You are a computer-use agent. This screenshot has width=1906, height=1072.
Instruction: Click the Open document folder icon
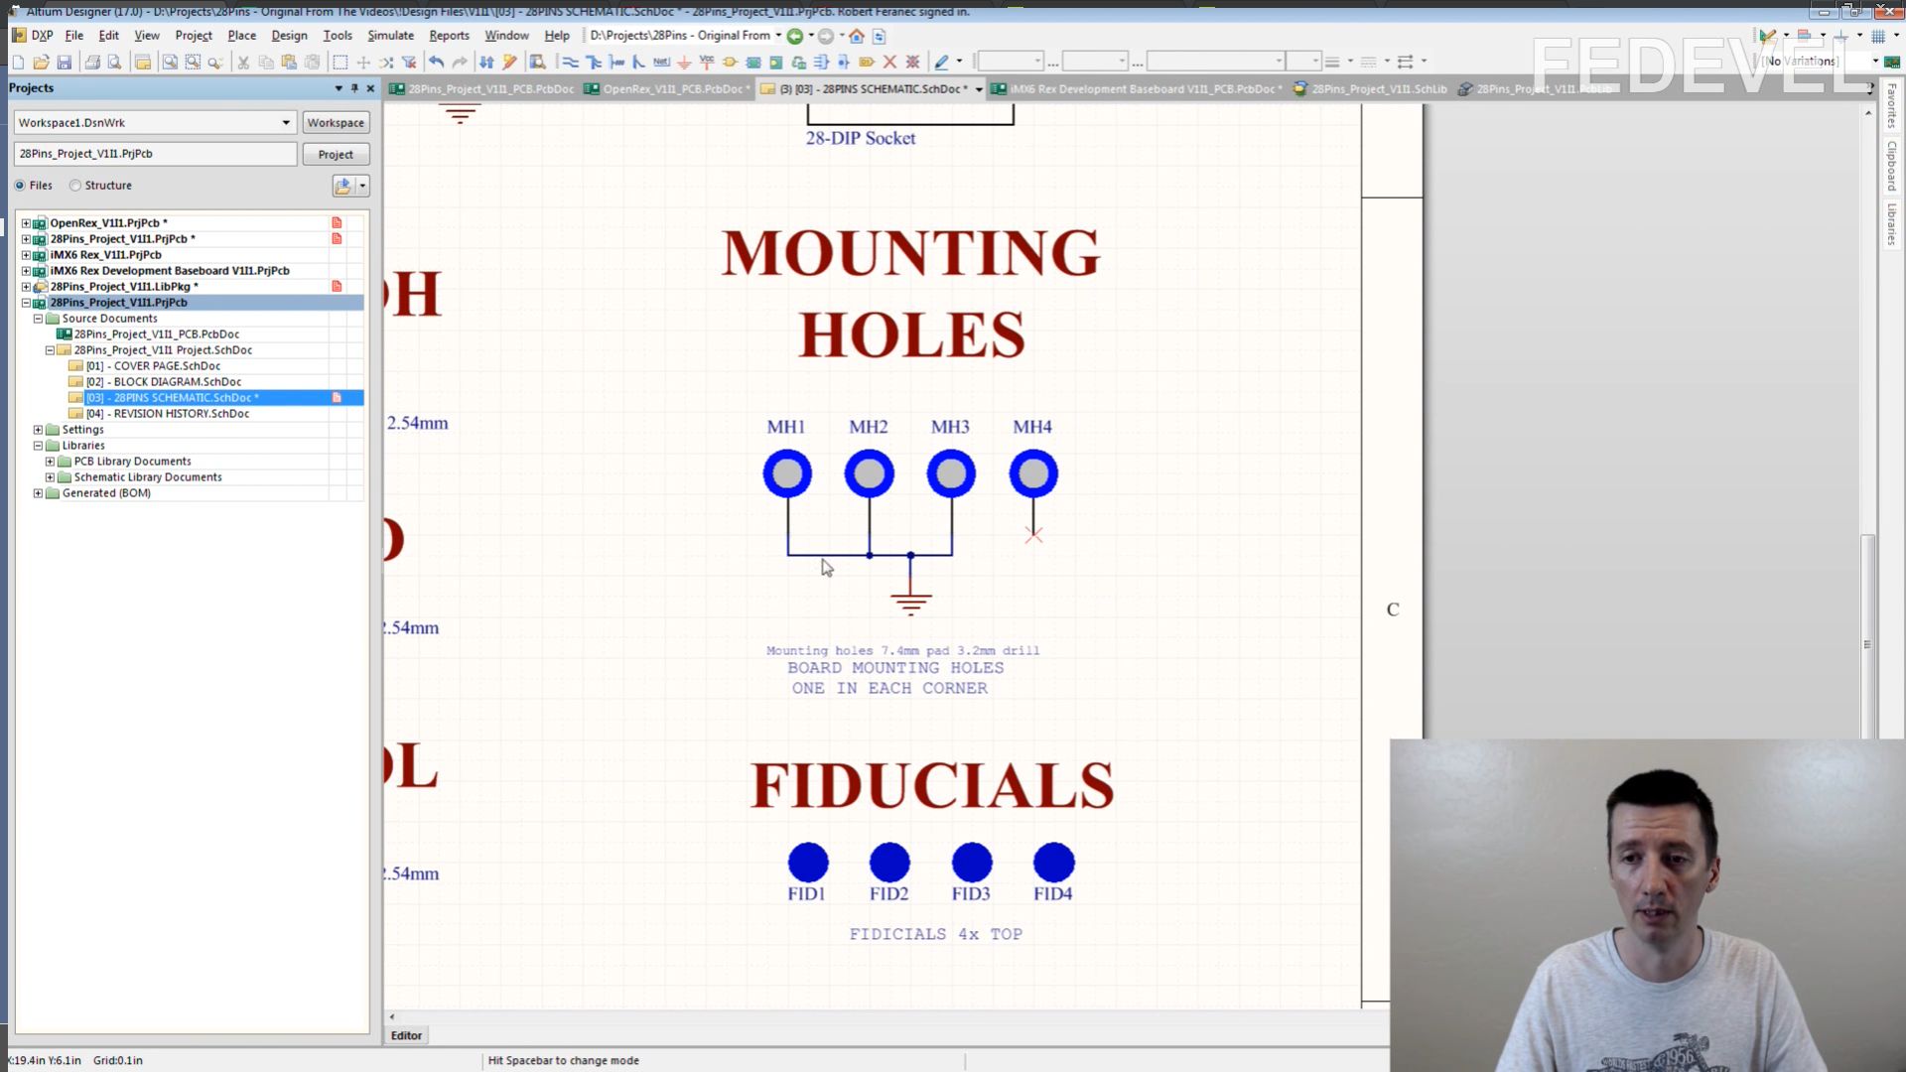click(41, 63)
